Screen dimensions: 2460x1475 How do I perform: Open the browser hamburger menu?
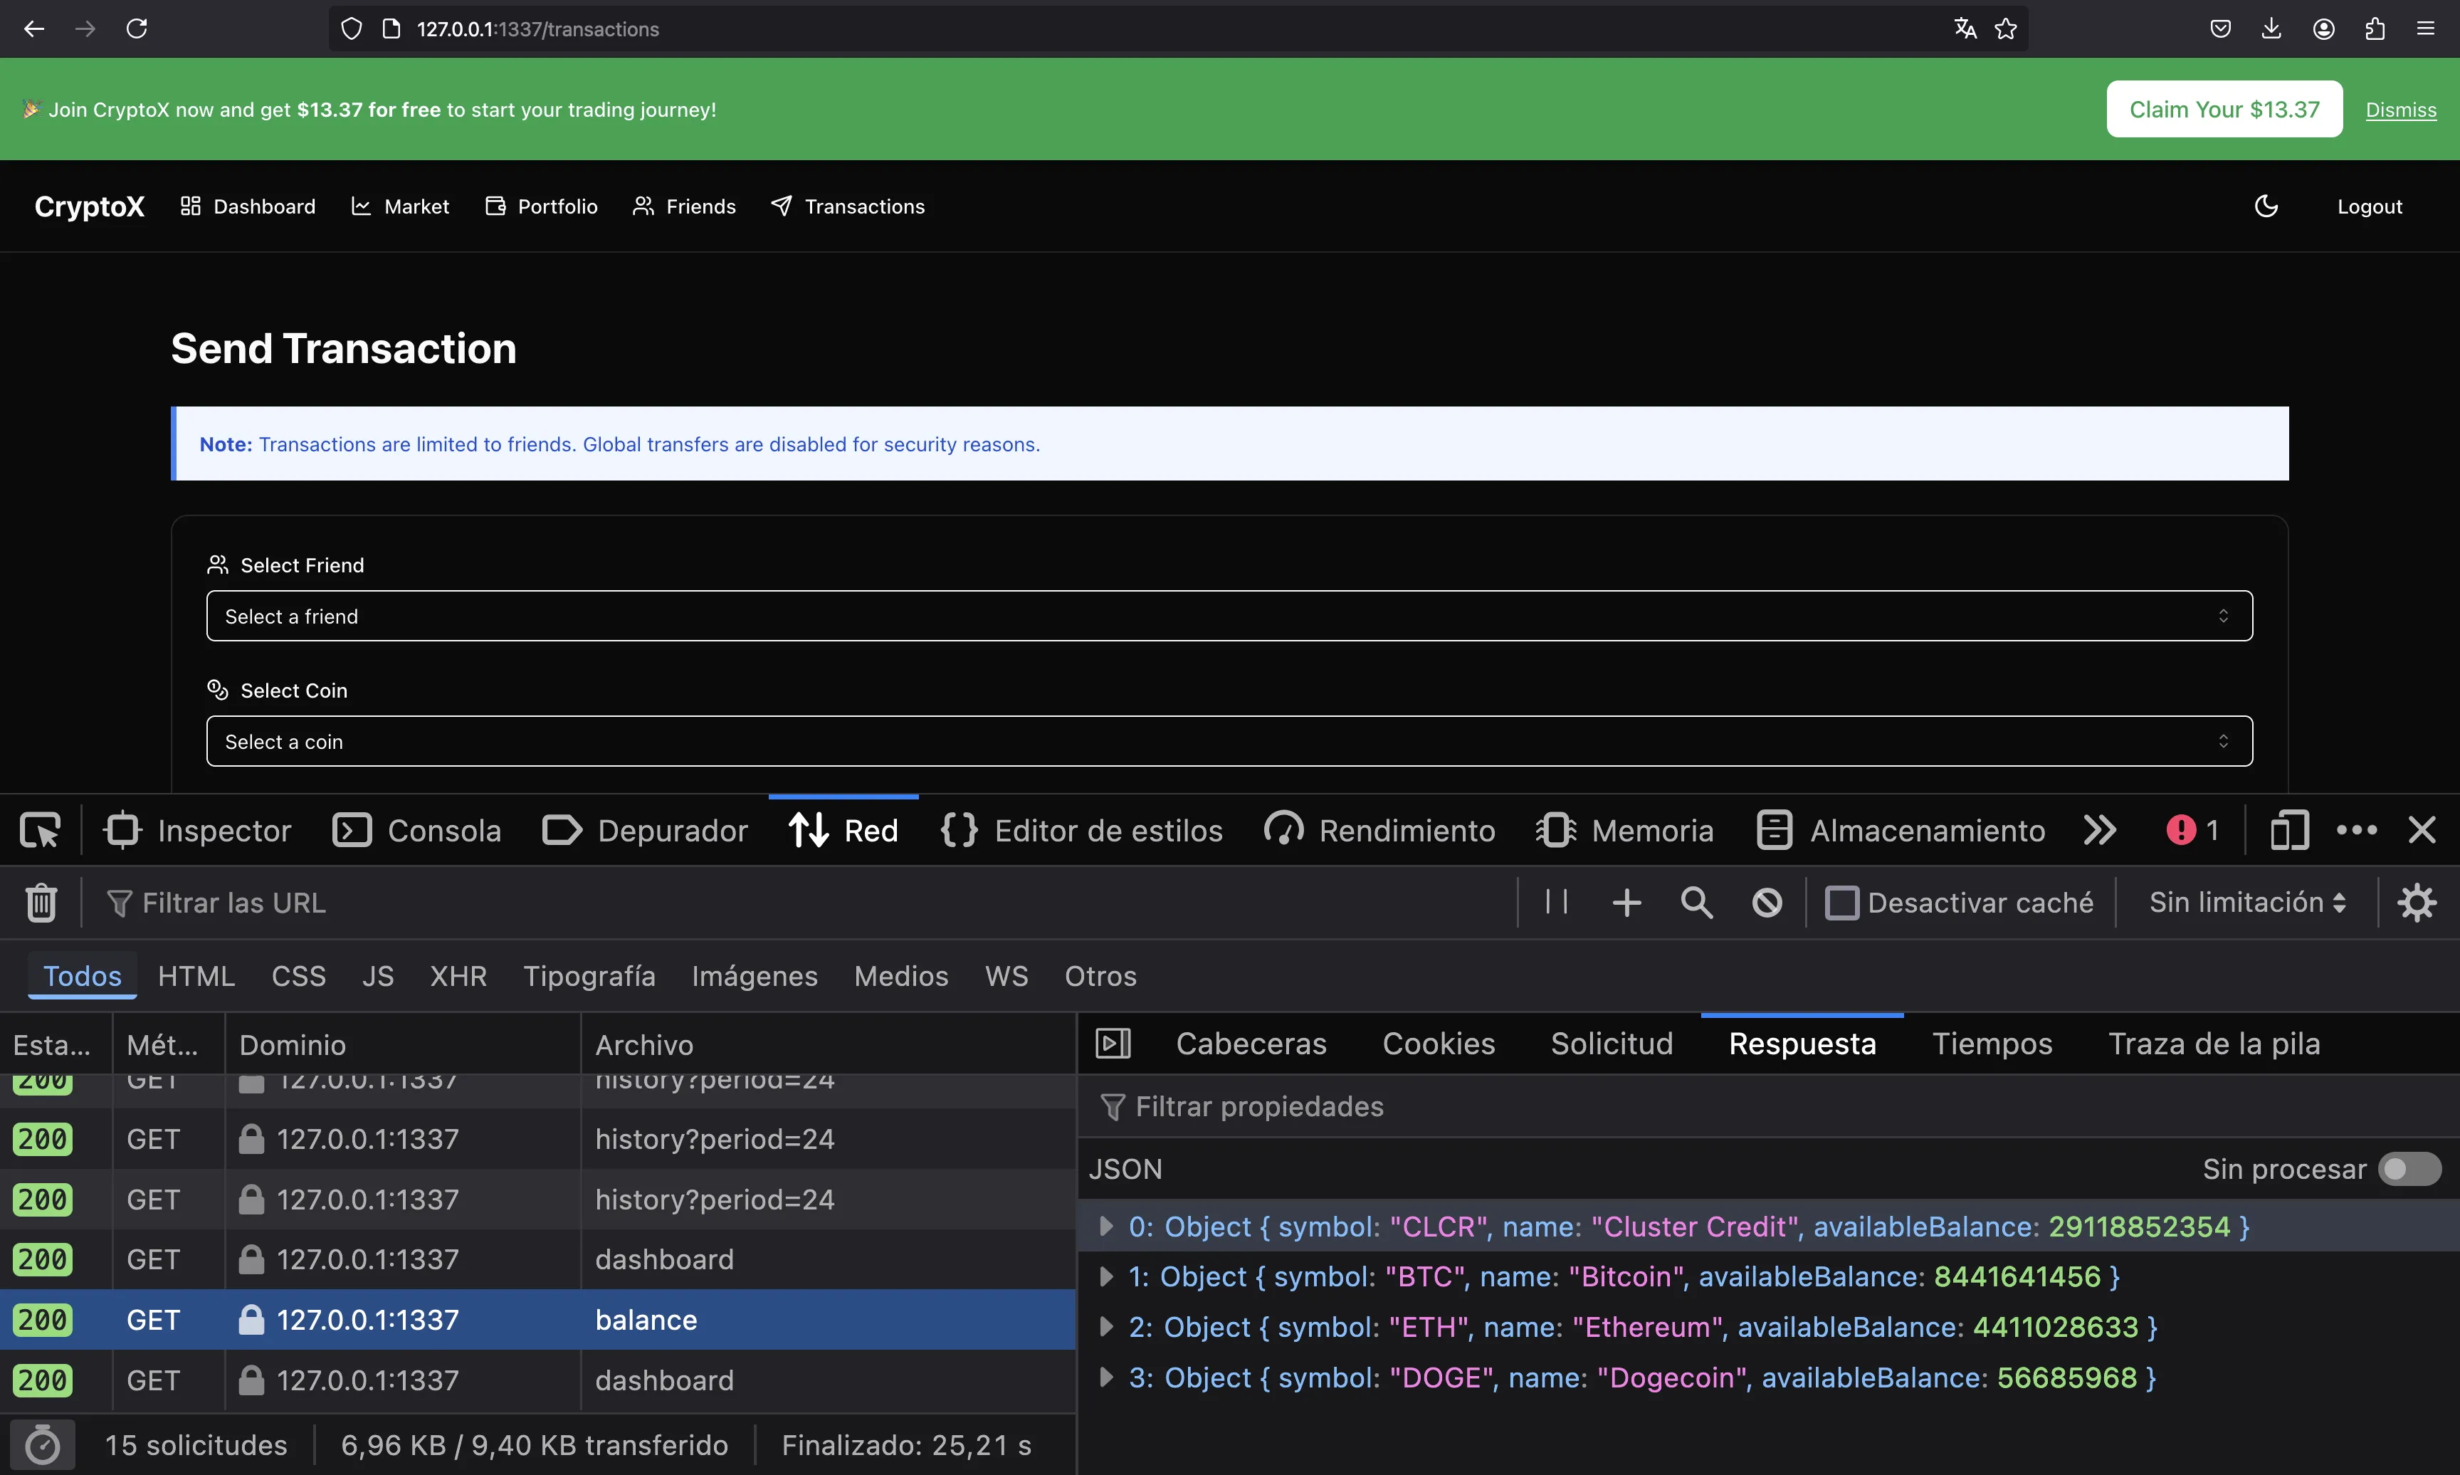click(2425, 28)
